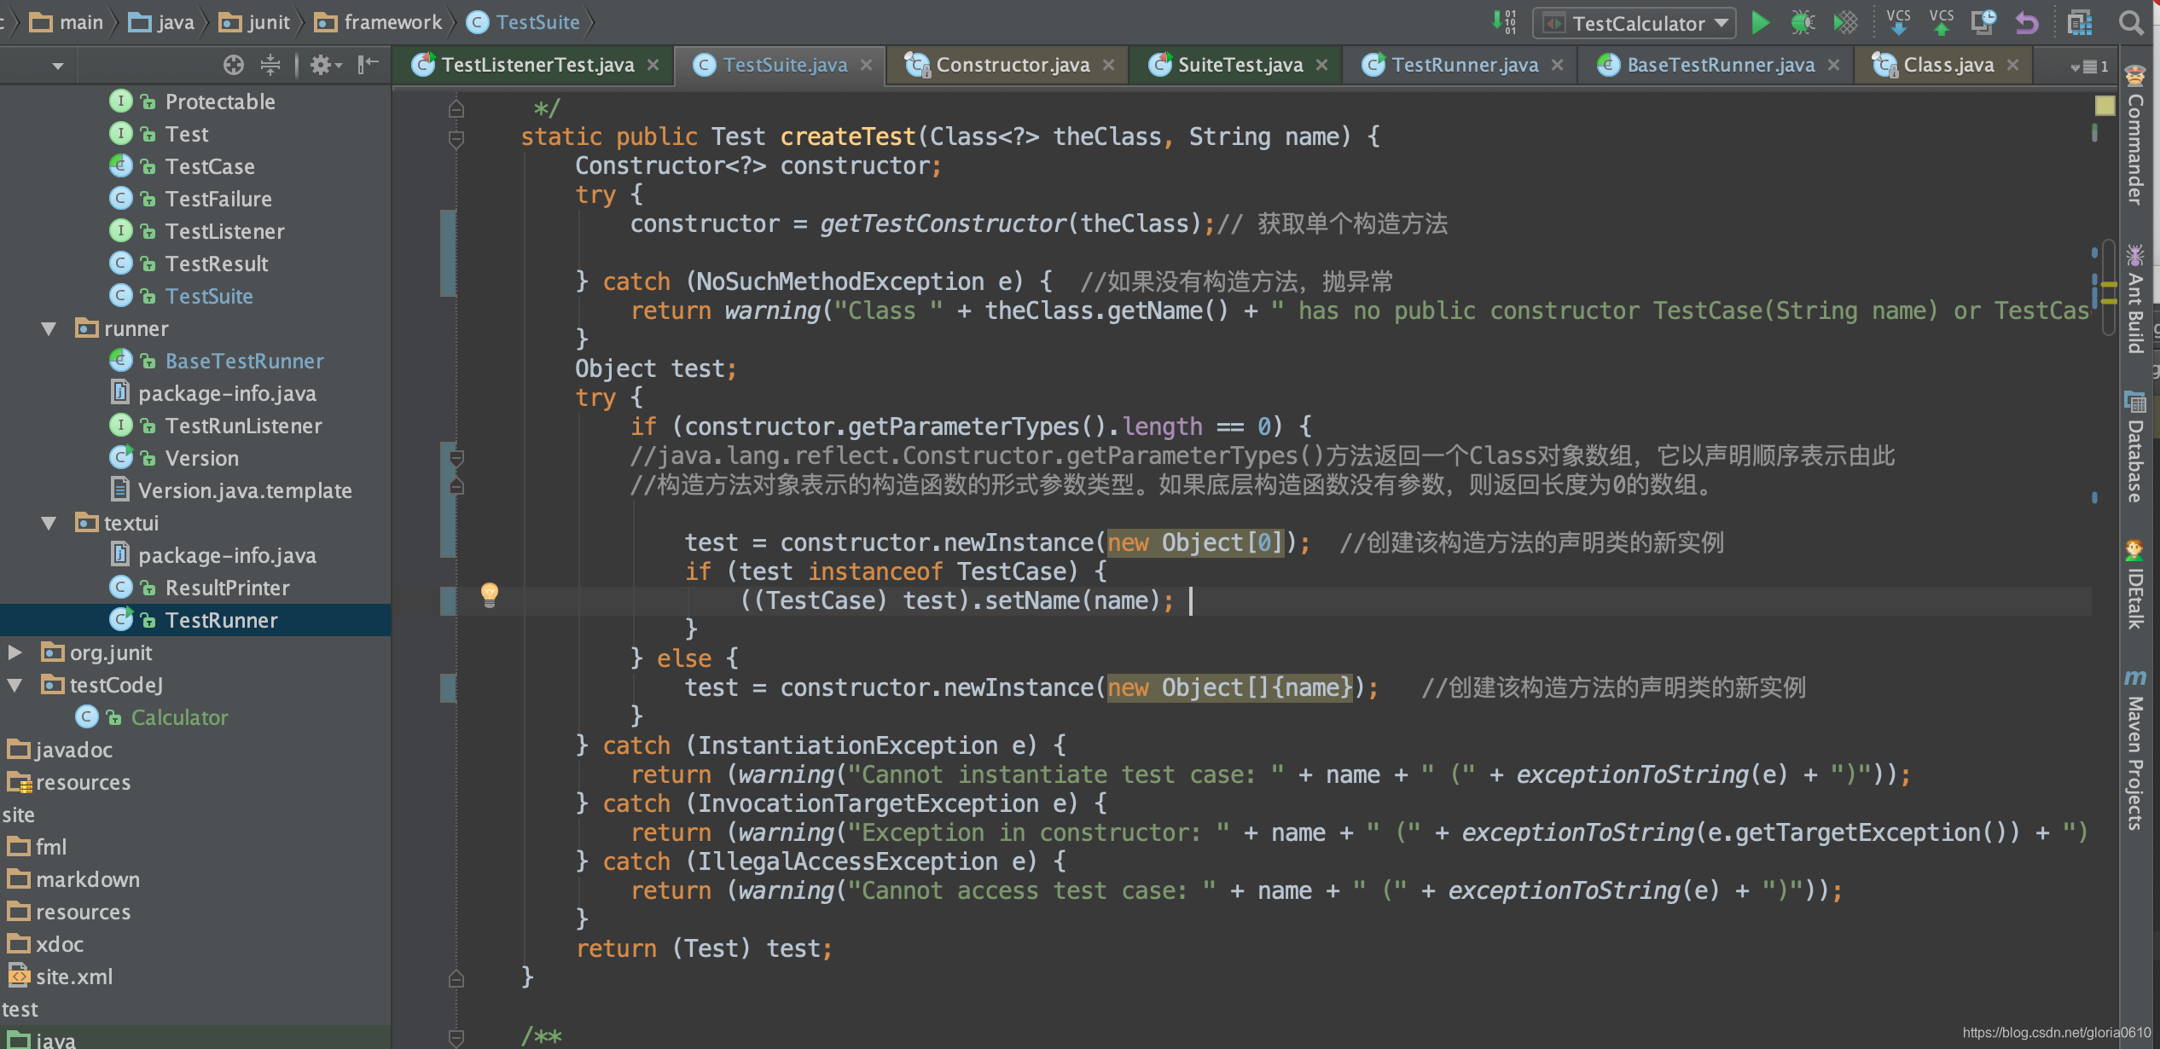Open the Maven Projects side tool window
The image size is (2160, 1049).
pyautogui.click(x=2135, y=751)
